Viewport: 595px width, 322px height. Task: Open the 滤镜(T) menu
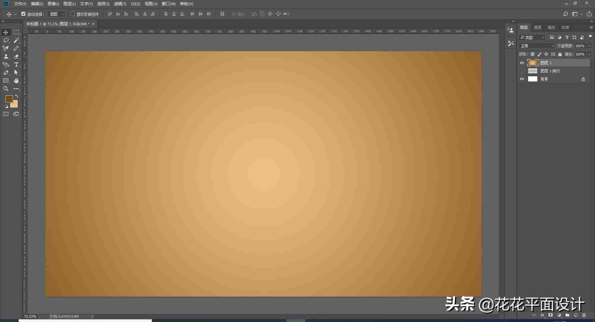coord(120,4)
